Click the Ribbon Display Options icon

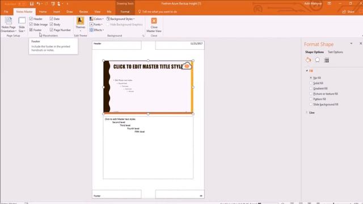click(329, 3)
